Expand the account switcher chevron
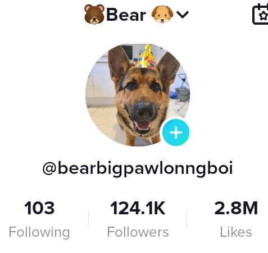This screenshot has width=268, height=253. pyautogui.click(x=183, y=15)
